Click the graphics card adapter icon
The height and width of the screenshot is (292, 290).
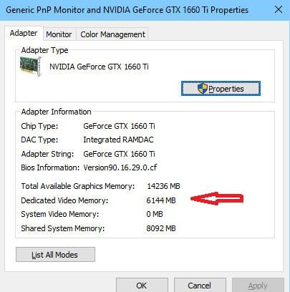[31, 67]
